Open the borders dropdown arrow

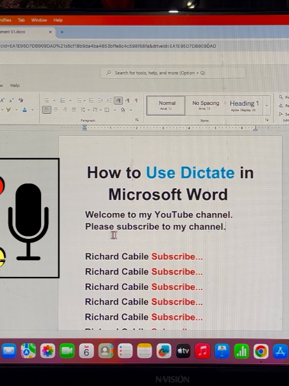(115, 110)
